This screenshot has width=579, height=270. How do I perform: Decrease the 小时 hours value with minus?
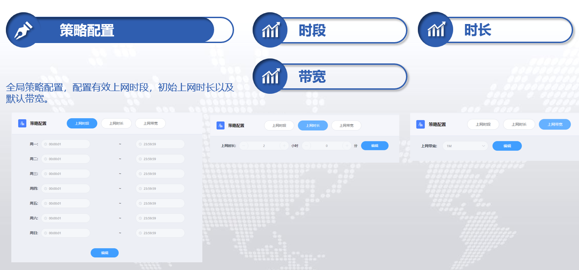click(x=244, y=146)
